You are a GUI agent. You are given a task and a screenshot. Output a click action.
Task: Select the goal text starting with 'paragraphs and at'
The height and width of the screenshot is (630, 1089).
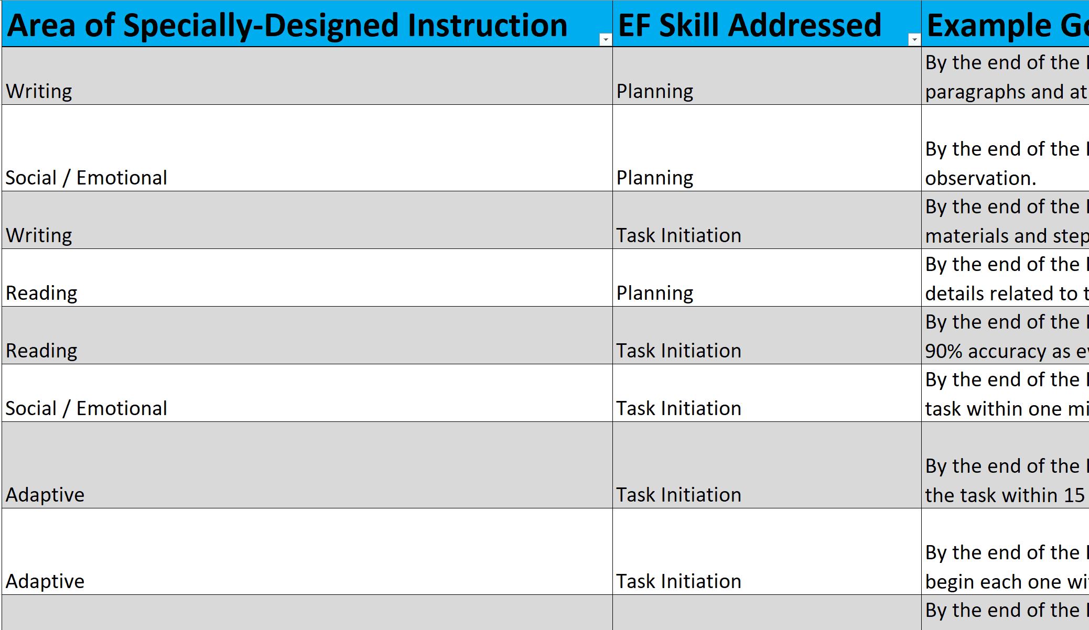click(1004, 77)
